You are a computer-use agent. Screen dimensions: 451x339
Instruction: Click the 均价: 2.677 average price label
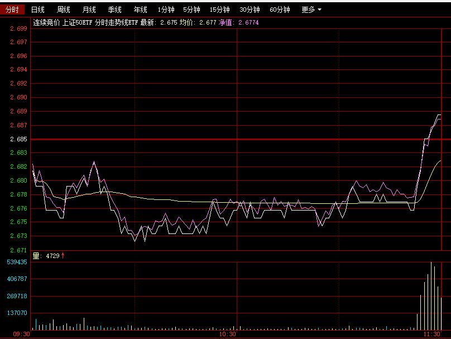(198, 22)
